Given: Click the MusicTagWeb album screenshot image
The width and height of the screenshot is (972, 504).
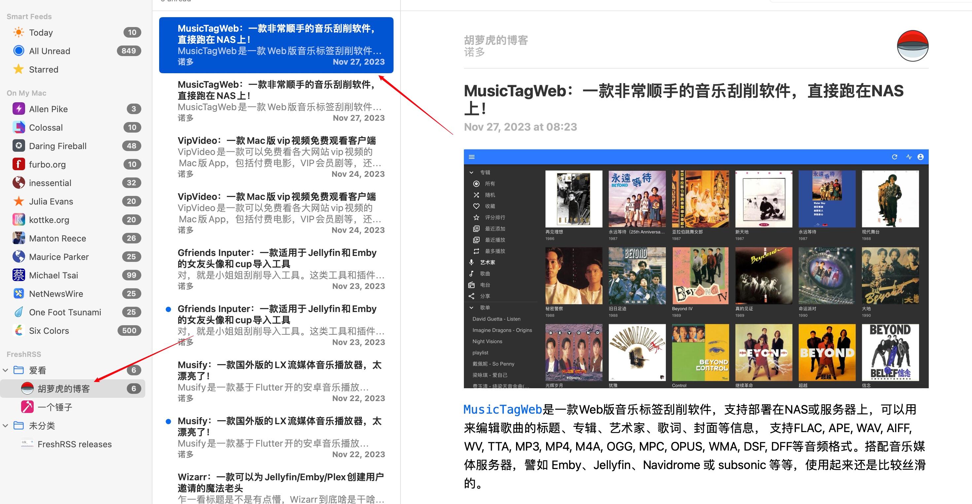Looking at the screenshot, I should pyautogui.click(x=696, y=268).
